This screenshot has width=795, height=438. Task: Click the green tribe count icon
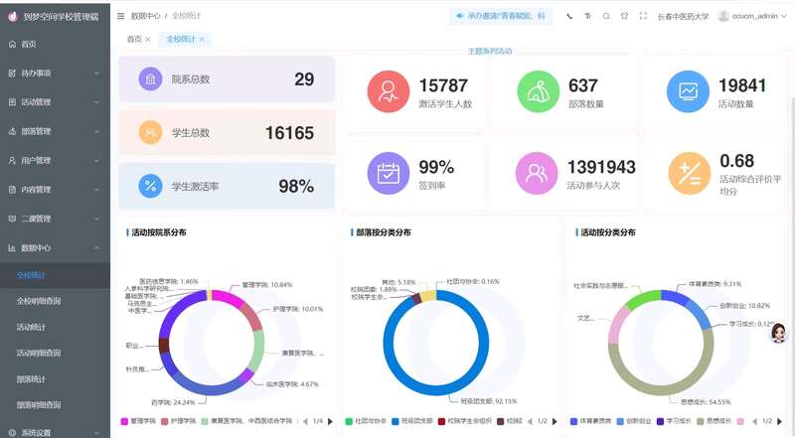point(537,91)
